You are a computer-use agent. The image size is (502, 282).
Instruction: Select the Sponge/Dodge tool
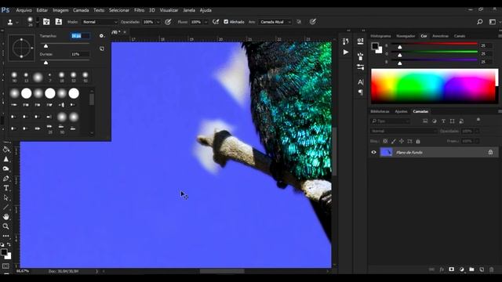(x=5, y=168)
